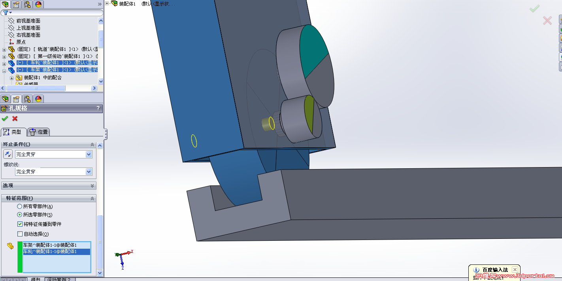Viewport: 562px width, 281px height.
Task: Open help question mark for 孔规格
Action: pyautogui.click(x=98, y=108)
